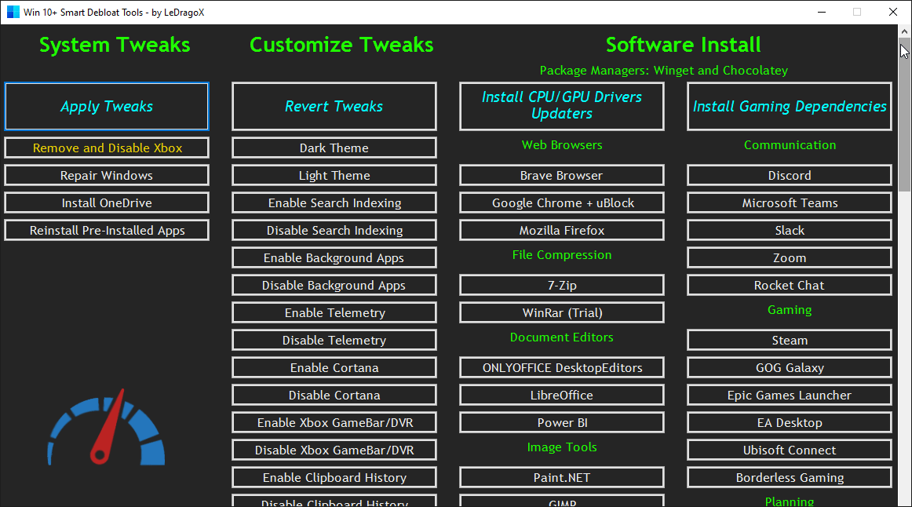
Task: Turn on telemetry with Enable Telemetry
Action: (x=334, y=312)
